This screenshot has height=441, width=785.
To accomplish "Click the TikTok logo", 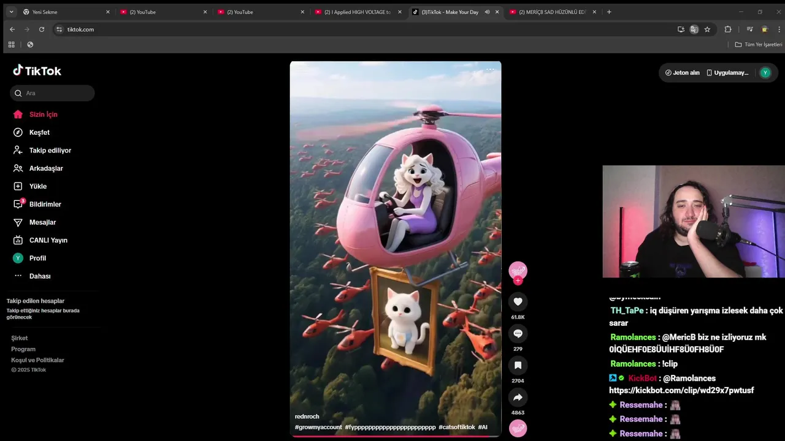I will point(37,70).
